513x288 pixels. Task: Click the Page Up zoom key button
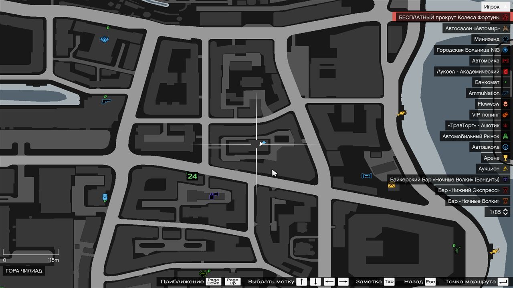(x=232, y=282)
